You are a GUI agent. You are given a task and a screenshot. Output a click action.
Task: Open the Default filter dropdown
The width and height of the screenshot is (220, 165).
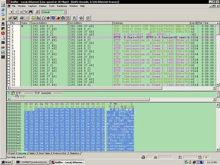[65, 12]
